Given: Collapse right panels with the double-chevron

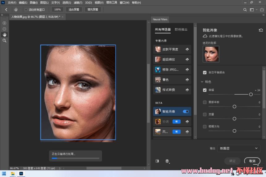Looking at the screenshot, I should click(x=264, y=15).
